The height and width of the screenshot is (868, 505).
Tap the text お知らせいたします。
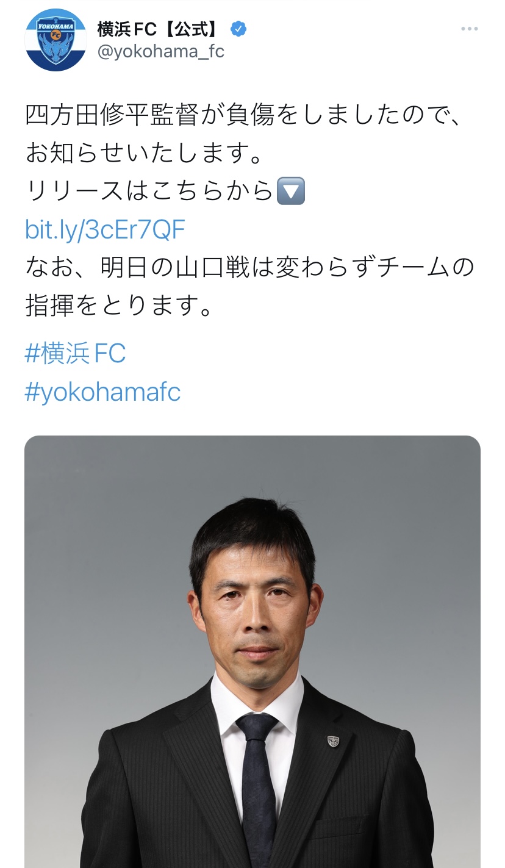click(145, 154)
